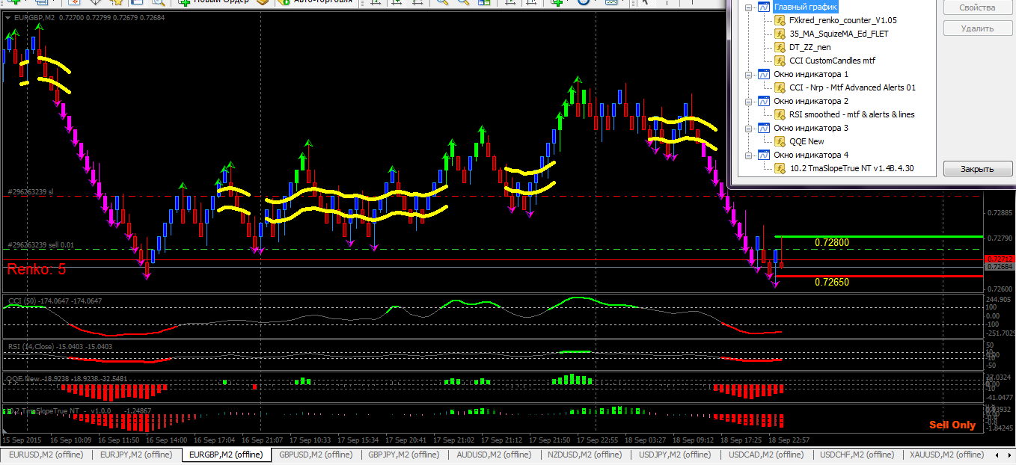The width and height of the screenshot is (1016, 465).
Task: Click the Удалить button
Action: [x=978, y=28]
